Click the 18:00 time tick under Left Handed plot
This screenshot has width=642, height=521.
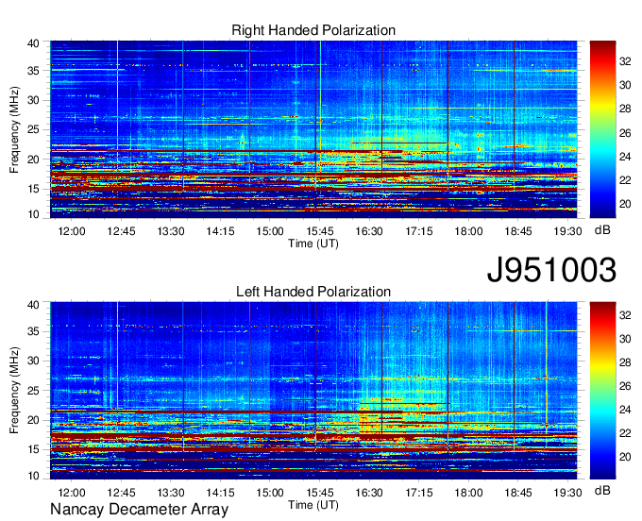[x=468, y=492]
